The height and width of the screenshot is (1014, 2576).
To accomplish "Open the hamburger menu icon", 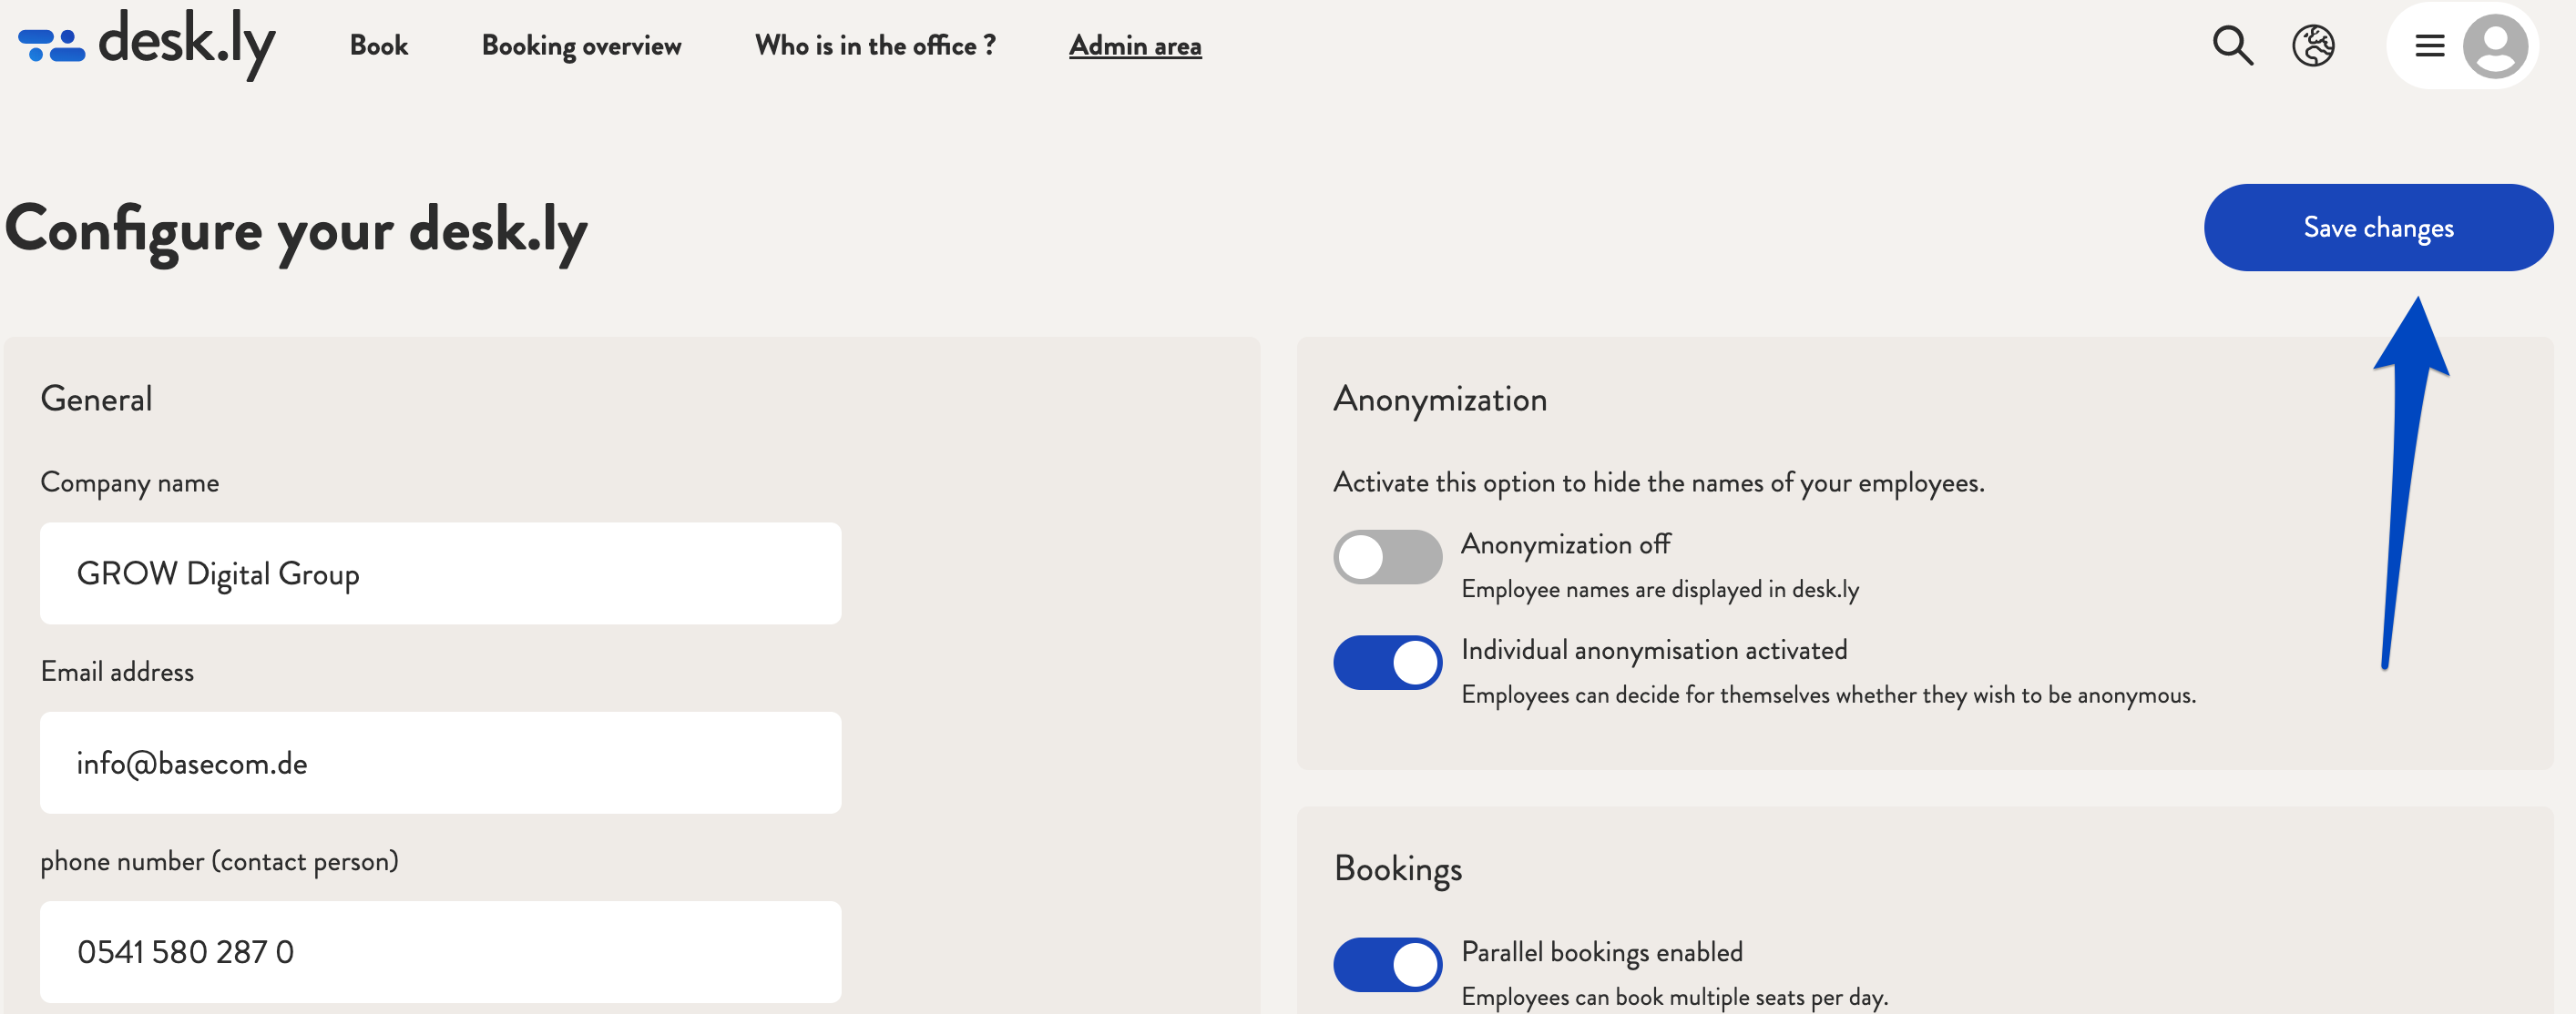I will coord(2429,45).
